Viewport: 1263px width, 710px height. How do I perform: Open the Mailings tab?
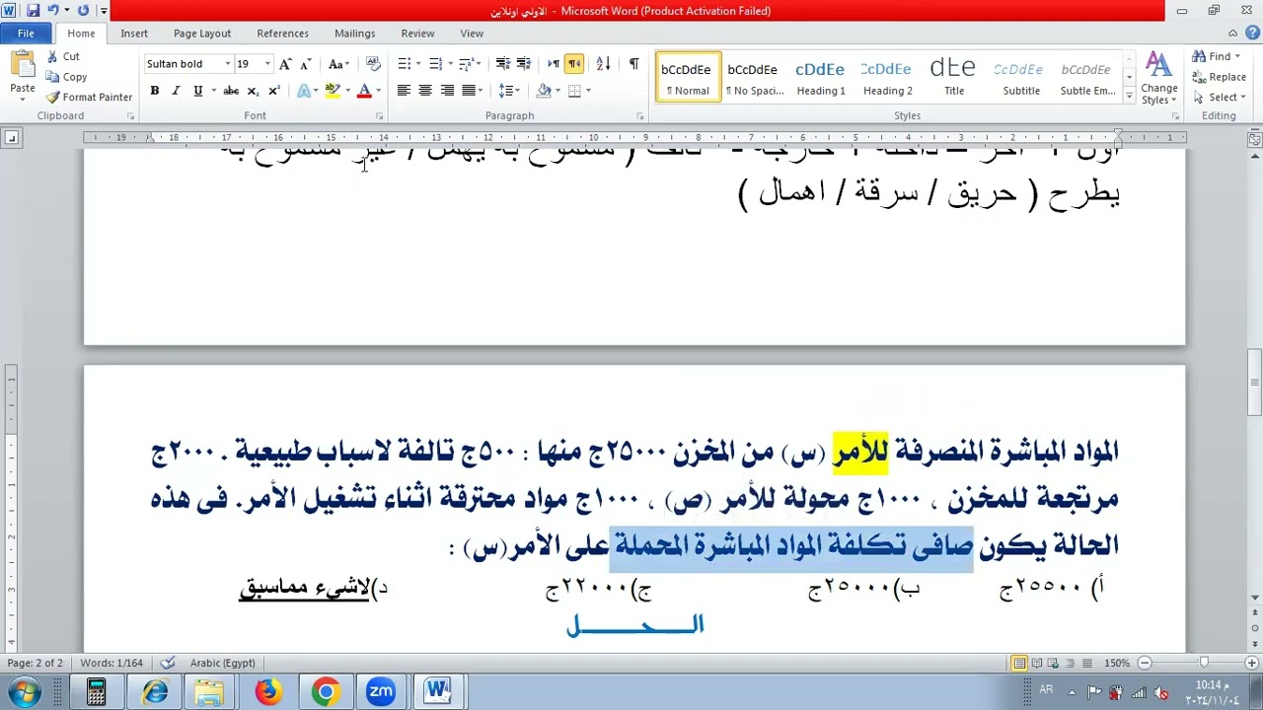[354, 34]
